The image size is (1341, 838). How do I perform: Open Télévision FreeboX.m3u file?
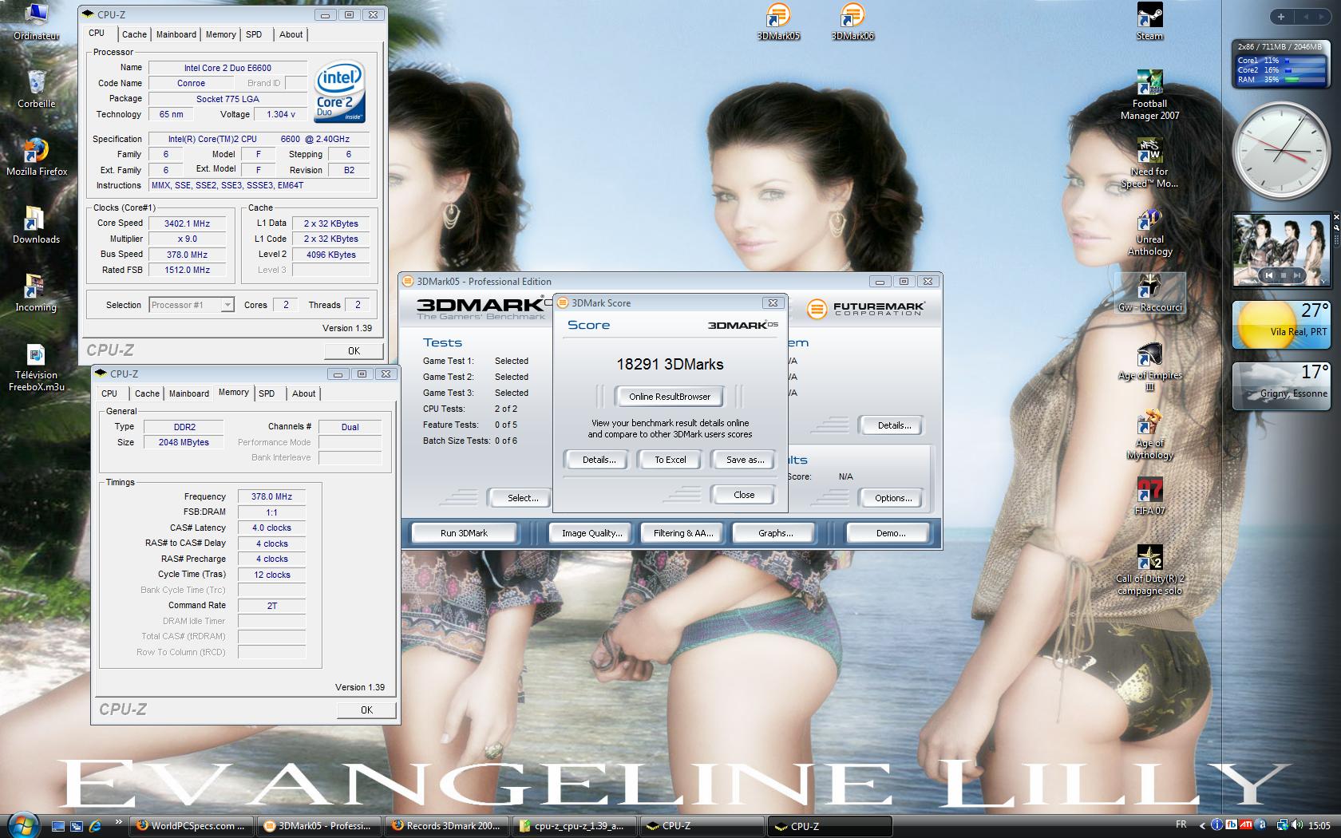(36, 367)
